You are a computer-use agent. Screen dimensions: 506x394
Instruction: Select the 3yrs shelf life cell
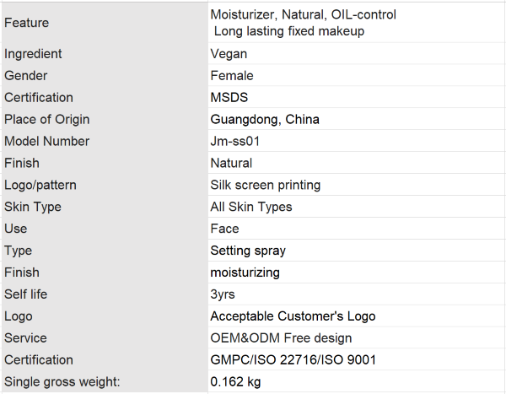(357, 294)
